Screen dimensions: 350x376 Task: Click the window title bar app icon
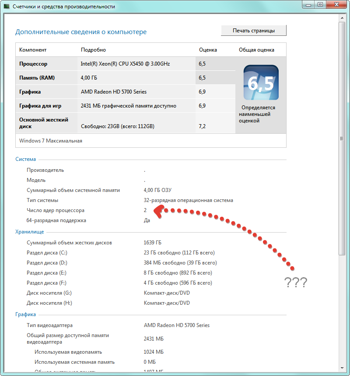click(7, 7)
